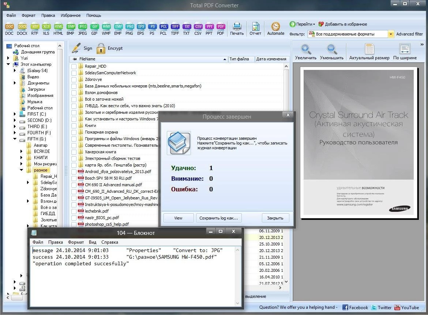Viewport: 428px width, 315px height.
Task: Open the Печать (print) tool
Action: point(237,29)
